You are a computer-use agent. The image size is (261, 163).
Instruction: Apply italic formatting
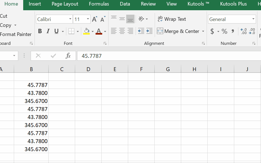pyautogui.click(x=48, y=31)
